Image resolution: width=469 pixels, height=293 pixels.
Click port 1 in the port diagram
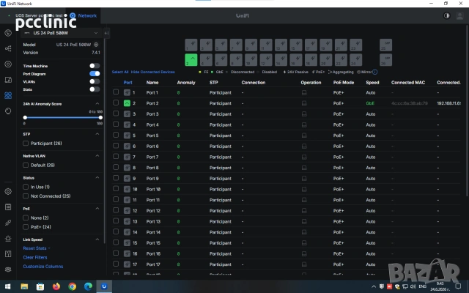pos(191,45)
